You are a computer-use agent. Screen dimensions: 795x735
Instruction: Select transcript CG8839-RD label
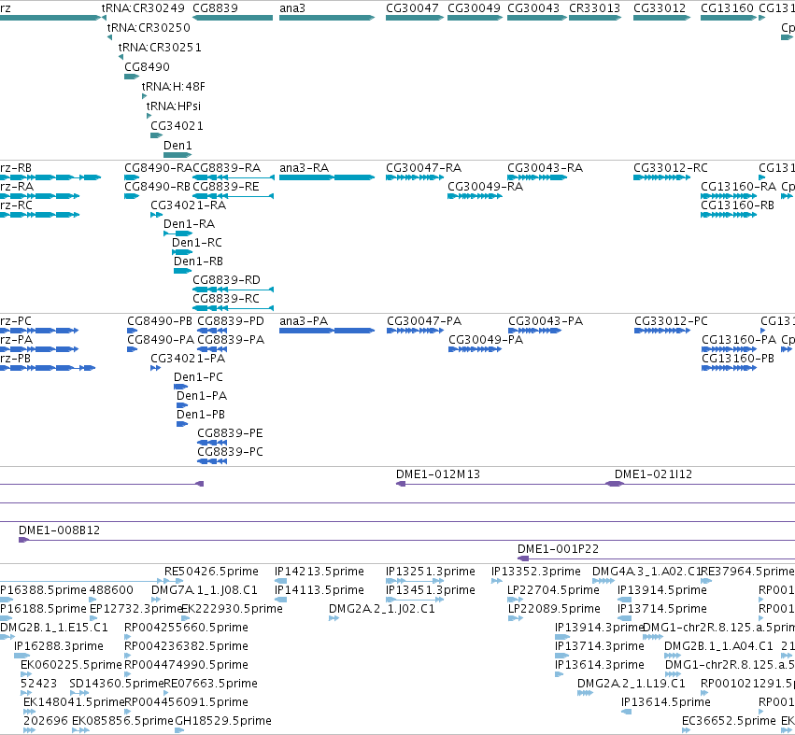[226, 280]
